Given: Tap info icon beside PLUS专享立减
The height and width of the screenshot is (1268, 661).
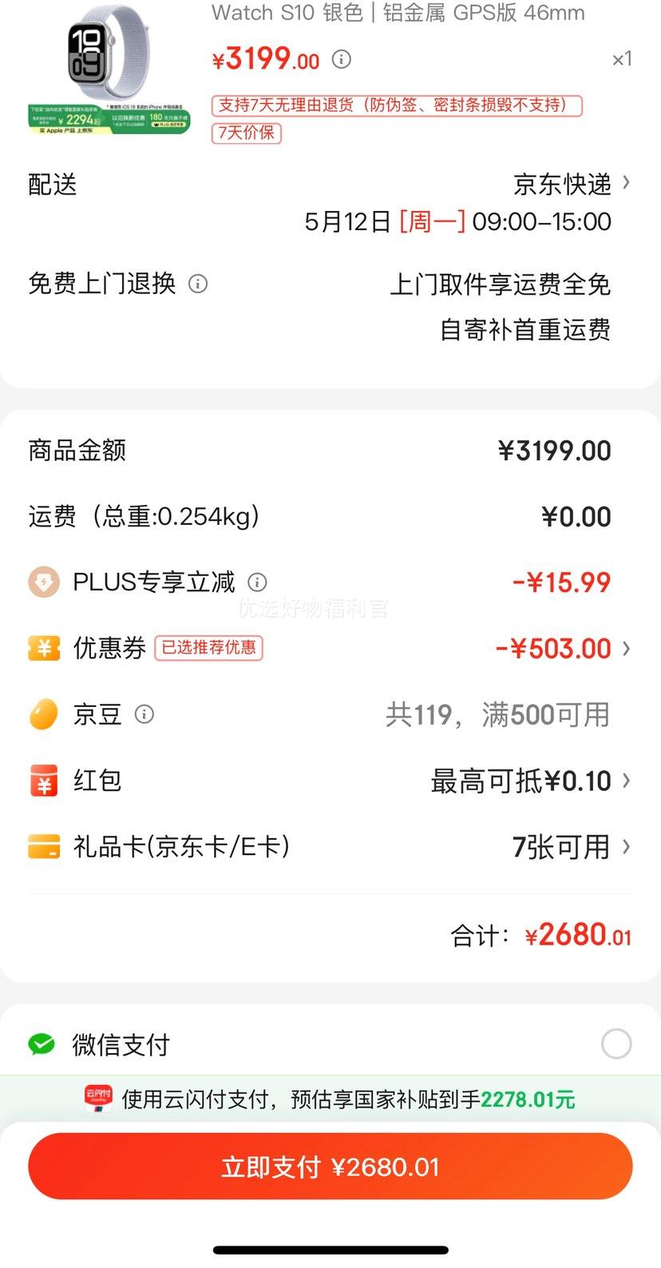Looking at the screenshot, I should (x=257, y=582).
